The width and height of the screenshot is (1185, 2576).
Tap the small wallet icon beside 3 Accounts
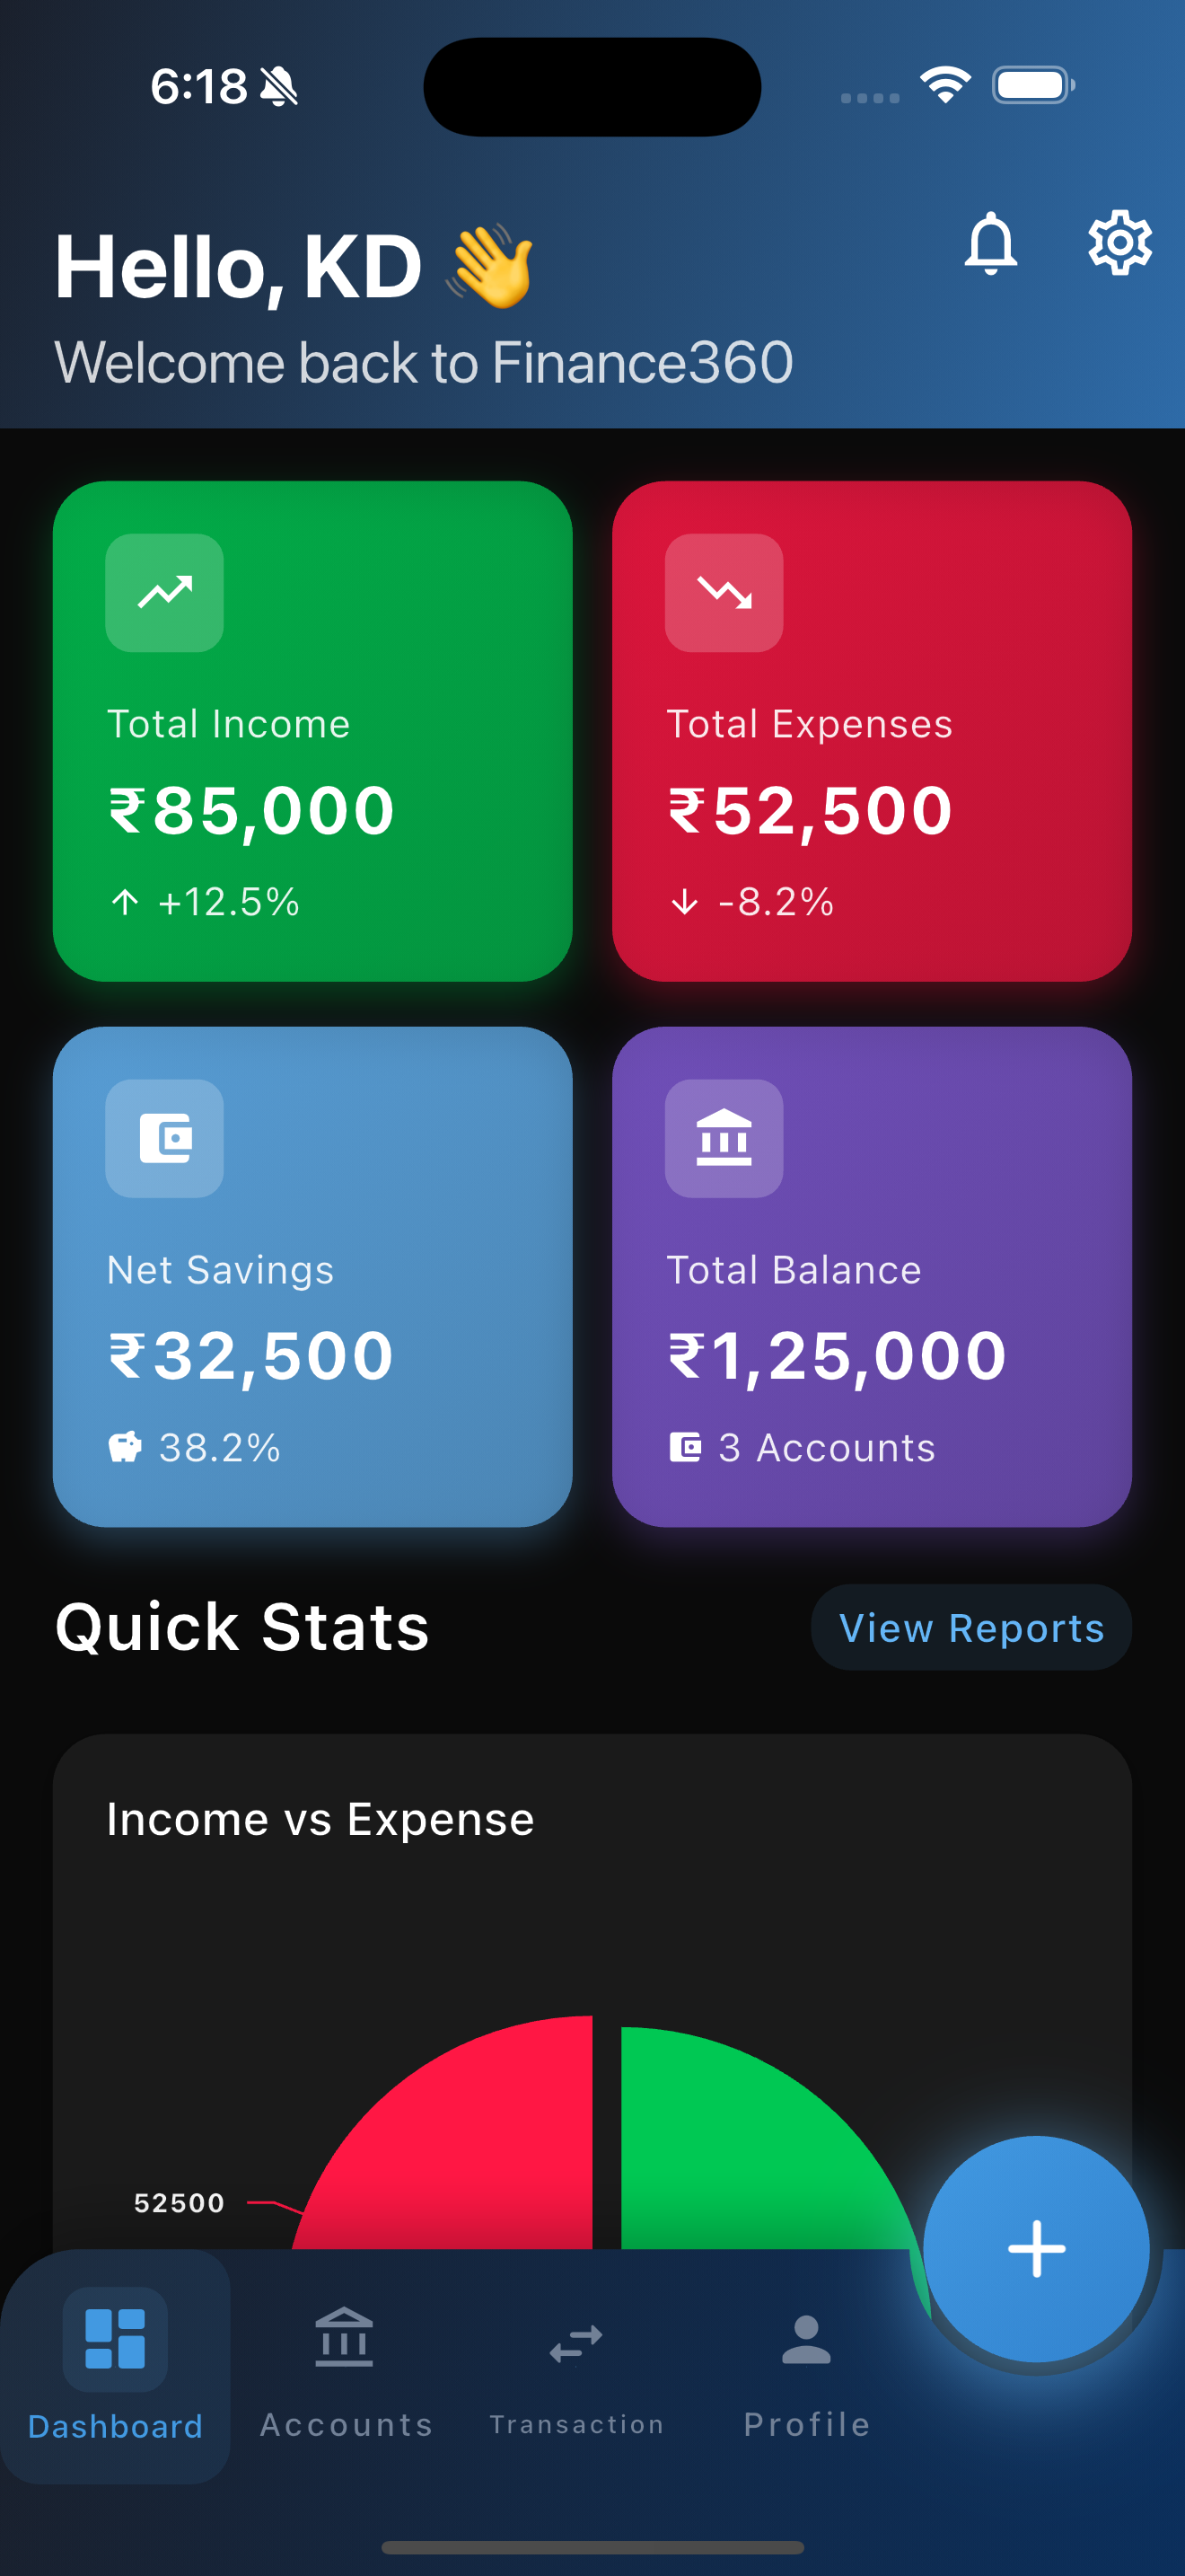pyautogui.click(x=684, y=1447)
